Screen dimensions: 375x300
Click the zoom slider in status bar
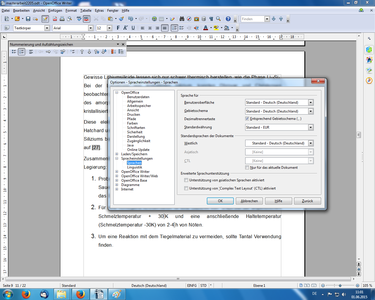coord(340,285)
